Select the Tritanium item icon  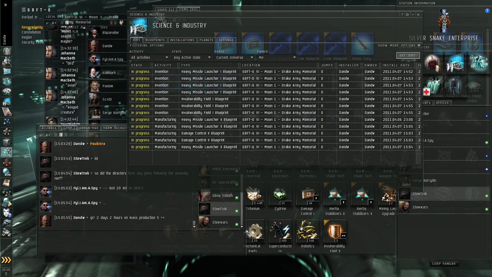tap(255, 194)
